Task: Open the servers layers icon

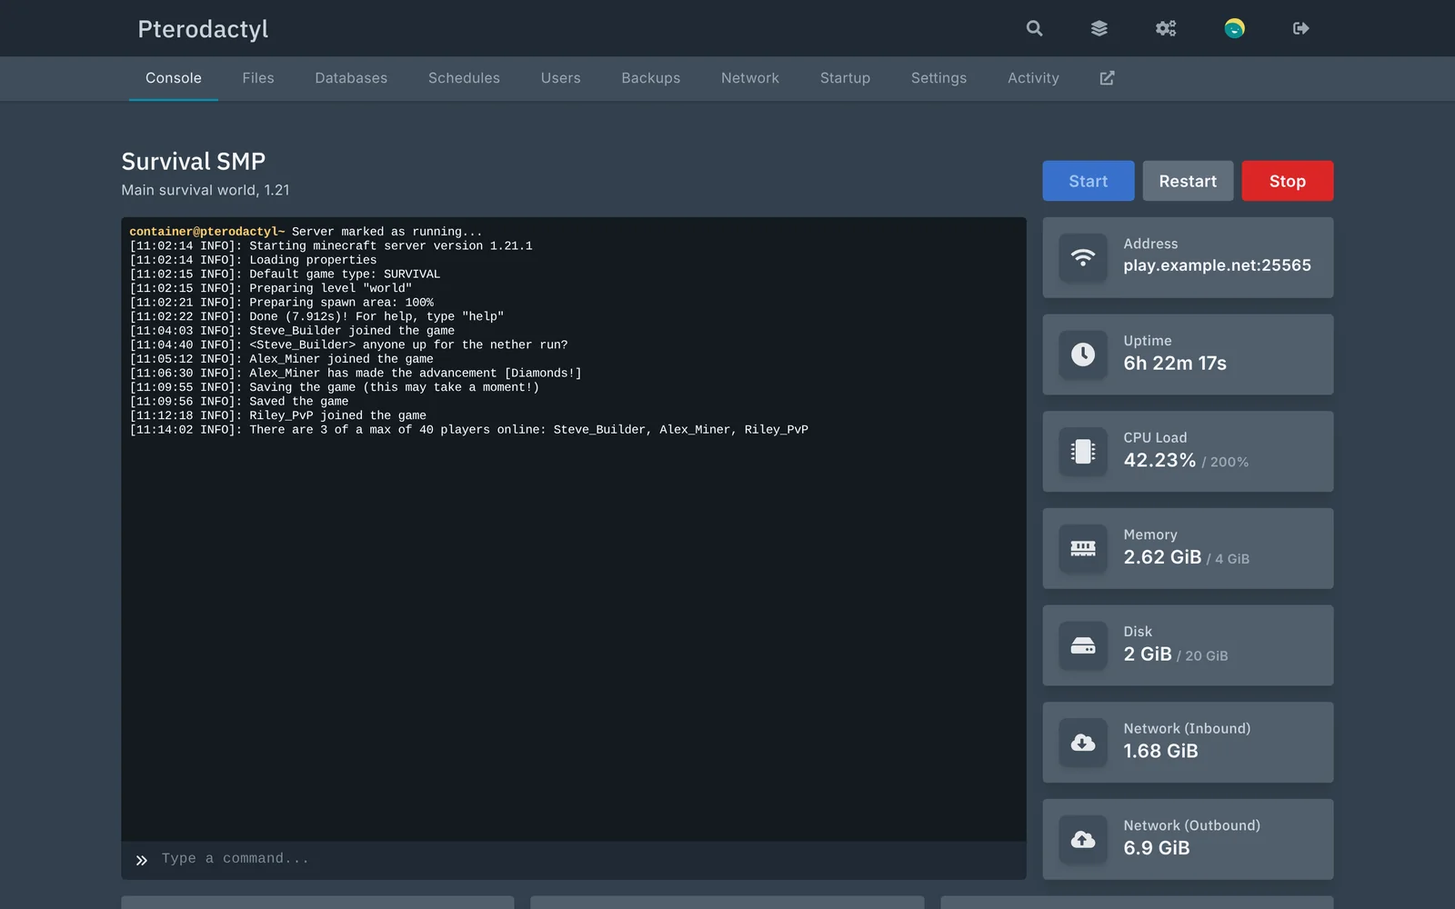Action: click(x=1099, y=28)
